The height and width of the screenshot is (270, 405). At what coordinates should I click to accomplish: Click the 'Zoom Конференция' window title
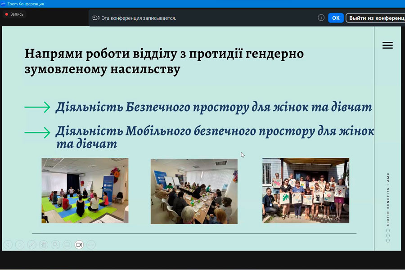click(x=26, y=4)
